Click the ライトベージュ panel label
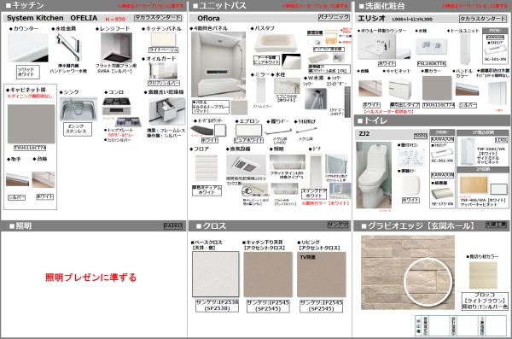The width and height of the screenshot is (512, 339). point(164,50)
